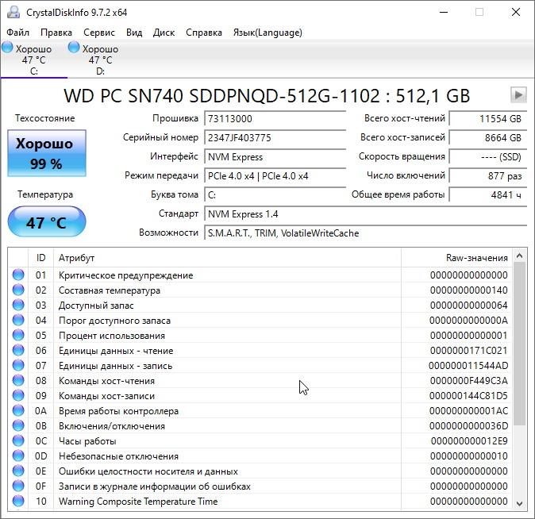Click status icon for Доступный запас row
This screenshot has width=535, height=519.
(x=18, y=305)
